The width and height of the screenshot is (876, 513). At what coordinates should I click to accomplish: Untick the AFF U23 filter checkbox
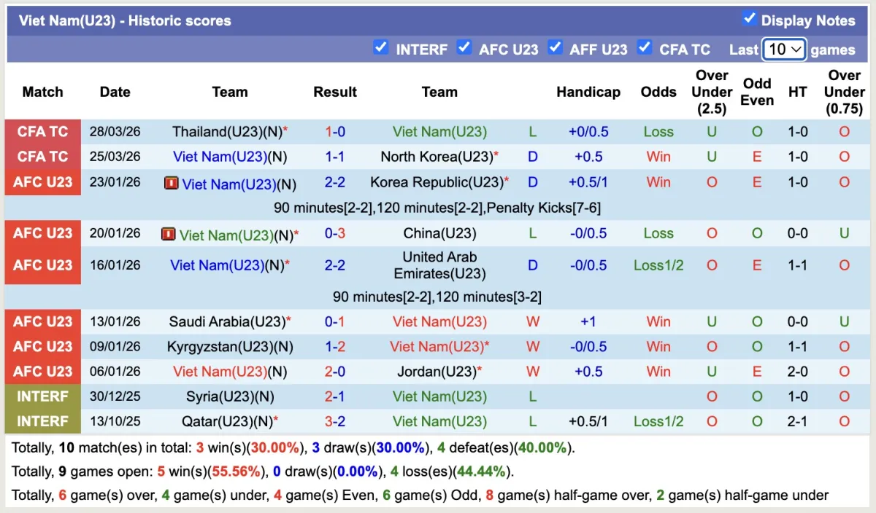click(555, 47)
